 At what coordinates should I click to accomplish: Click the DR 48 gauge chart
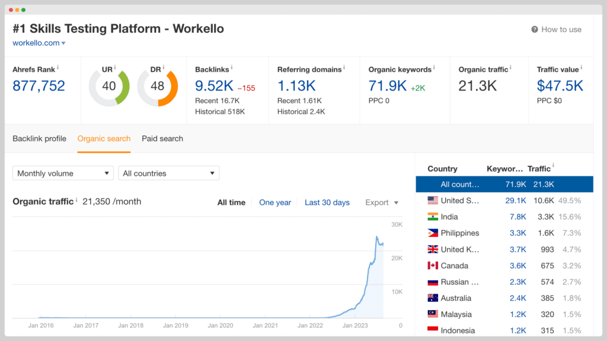158,86
